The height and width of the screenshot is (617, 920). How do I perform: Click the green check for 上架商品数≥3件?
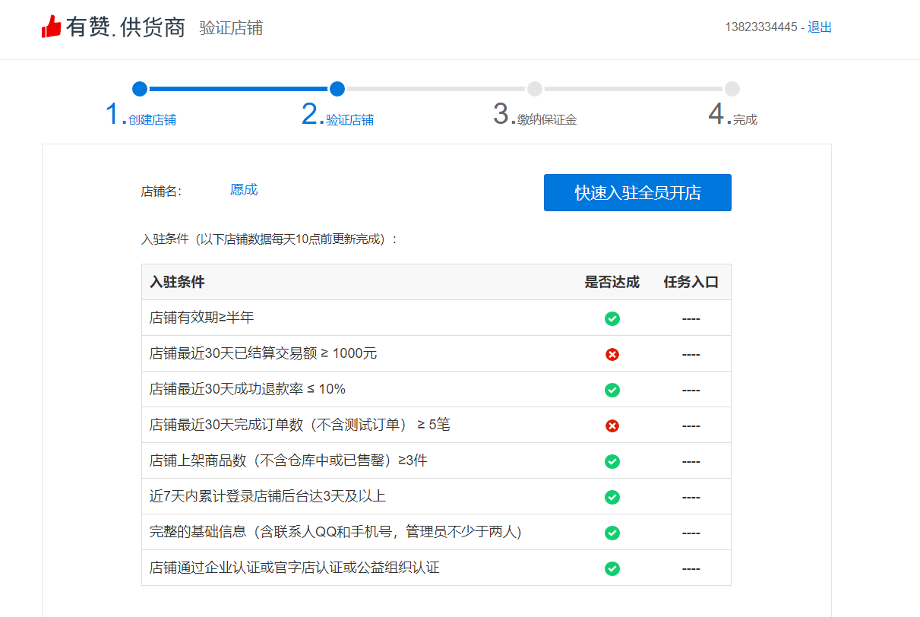pos(612,461)
